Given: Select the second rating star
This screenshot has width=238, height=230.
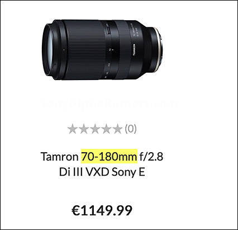Looking at the screenshot, I should click(84, 129).
